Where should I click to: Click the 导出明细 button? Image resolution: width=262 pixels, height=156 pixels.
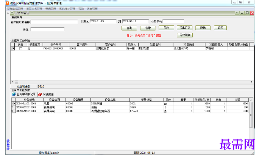[185, 35]
